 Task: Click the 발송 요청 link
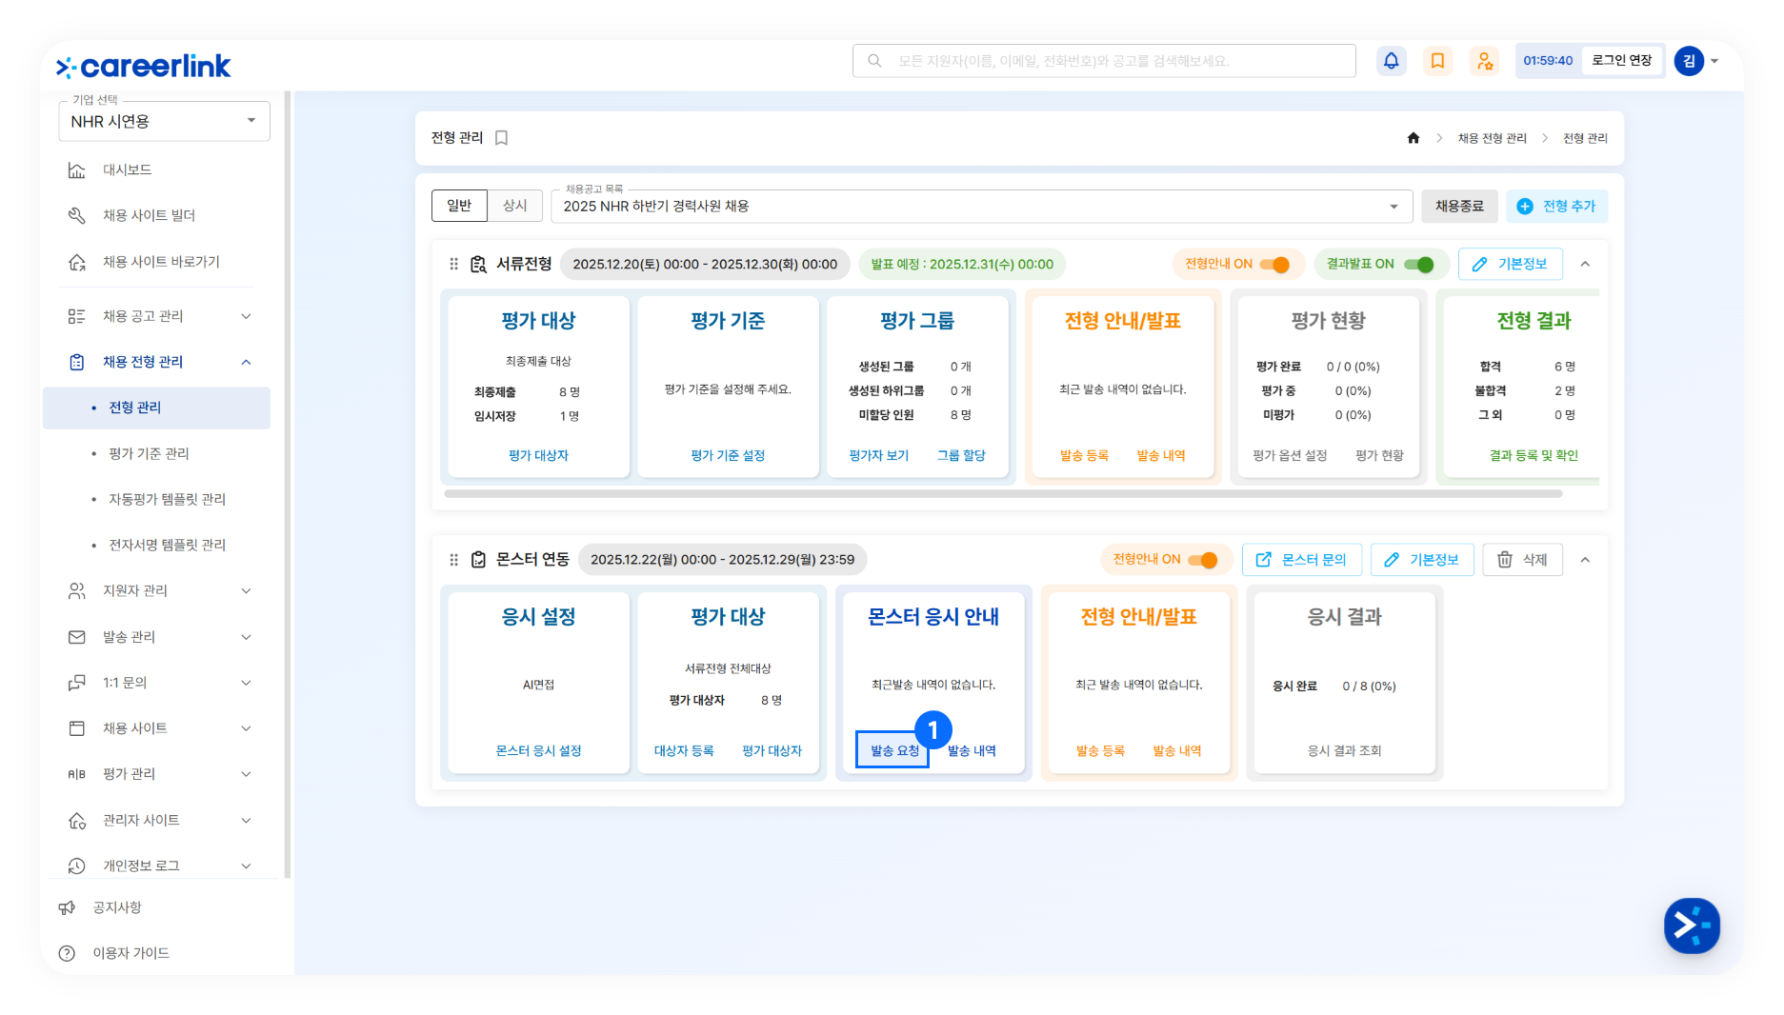point(893,750)
